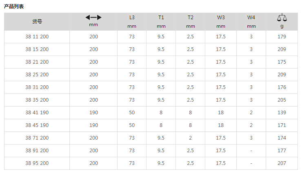The image size is (302, 178).
Task: Select product number 38 15 200
Action: point(37,49)
